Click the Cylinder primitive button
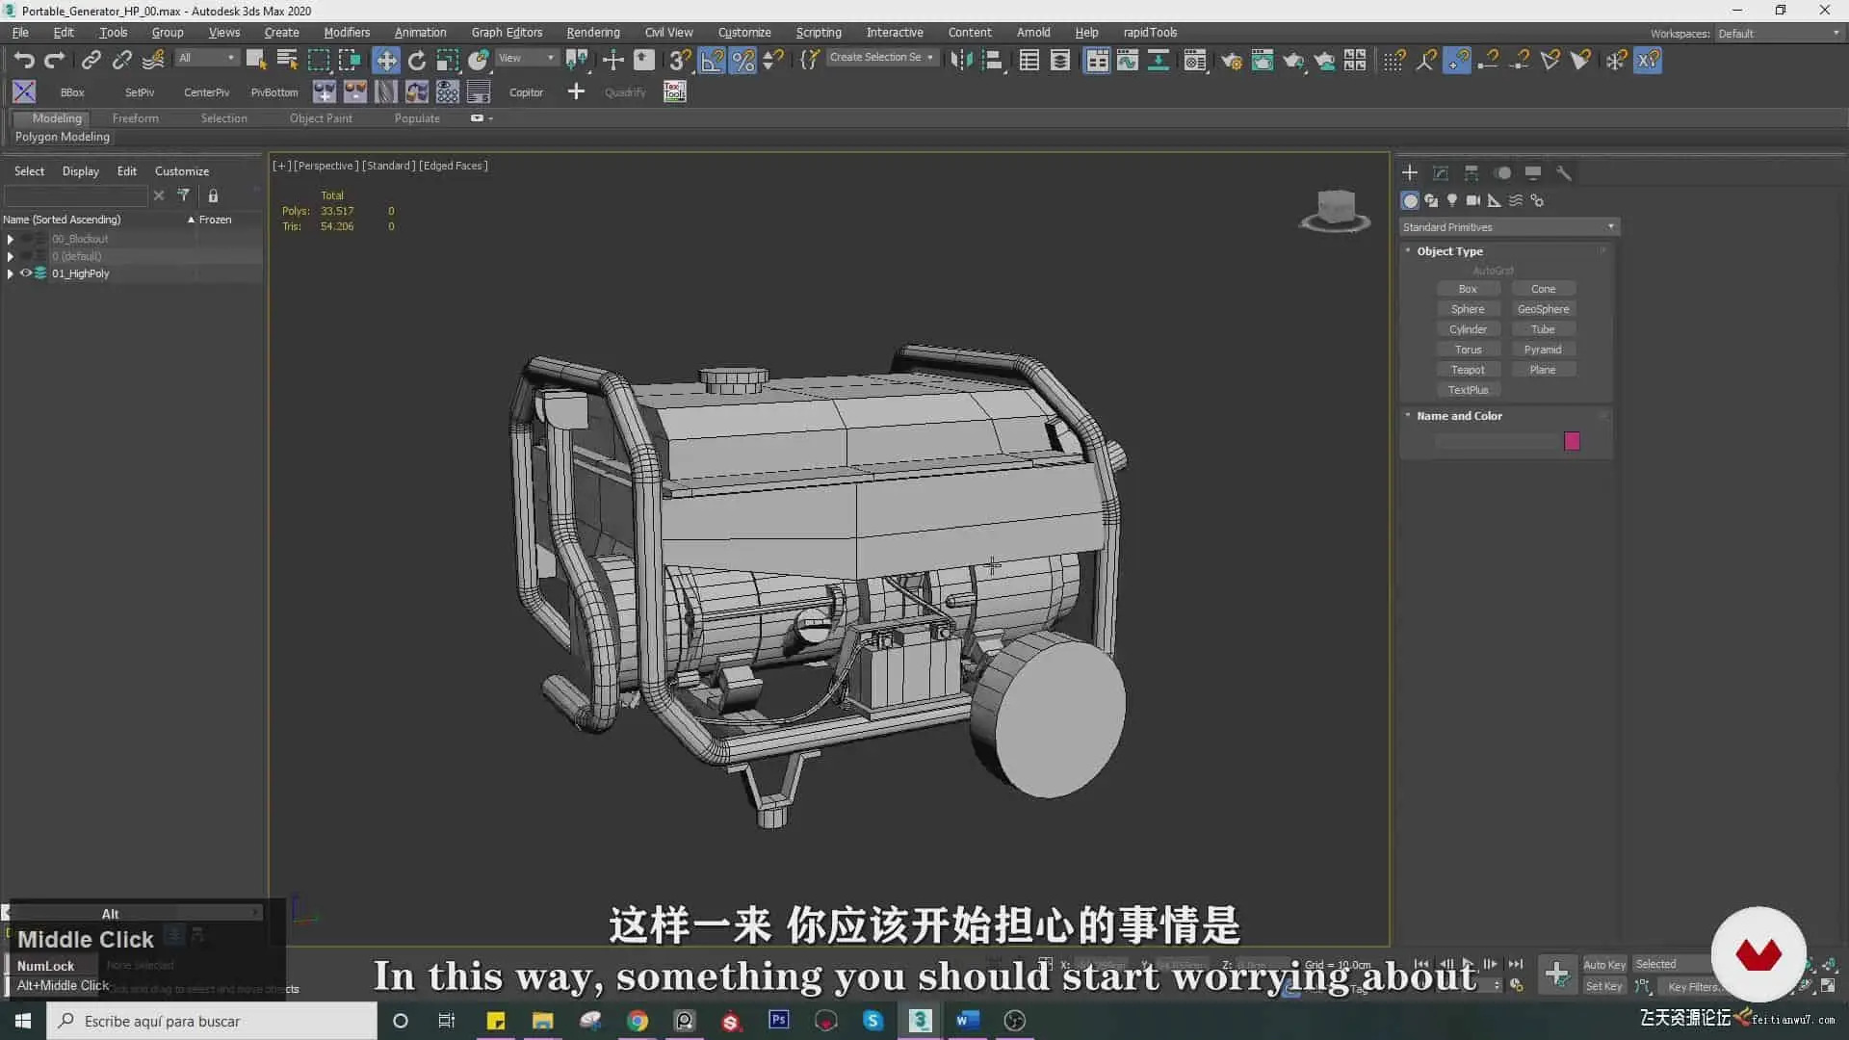 [x=1468, y=329]
